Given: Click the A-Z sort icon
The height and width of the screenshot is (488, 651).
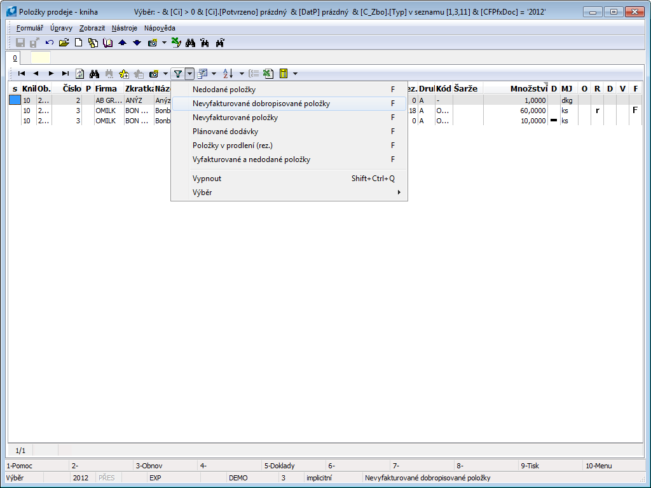Looking at the screenshot, I should [228, 74].
